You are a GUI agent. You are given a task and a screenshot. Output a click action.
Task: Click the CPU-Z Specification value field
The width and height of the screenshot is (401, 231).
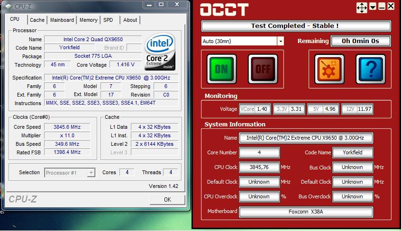[111, 78]
